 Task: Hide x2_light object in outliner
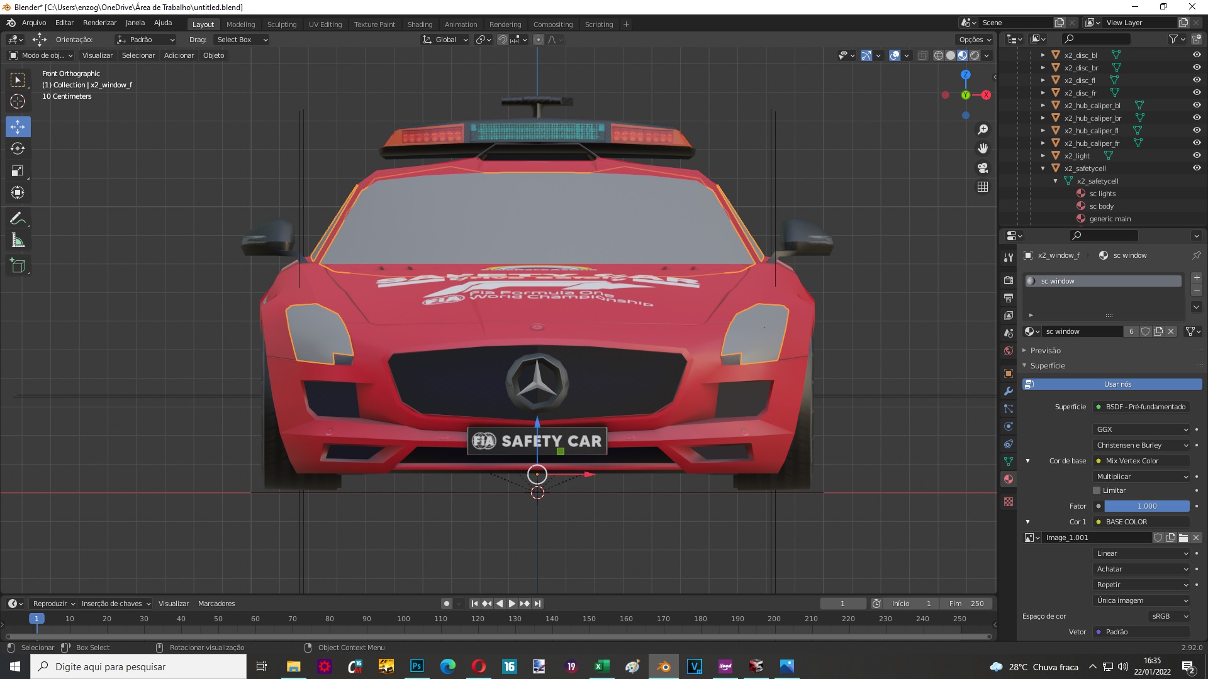[1197, 155]
